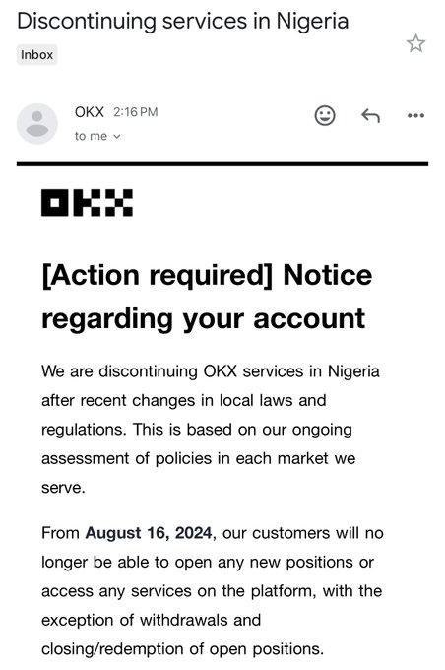
Task: Select the Inbox label chip
Action: point(36,55)
